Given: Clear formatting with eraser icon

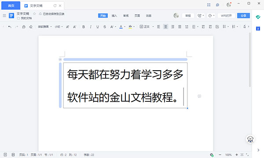Looking at the screenshot, I should [31, 27].
